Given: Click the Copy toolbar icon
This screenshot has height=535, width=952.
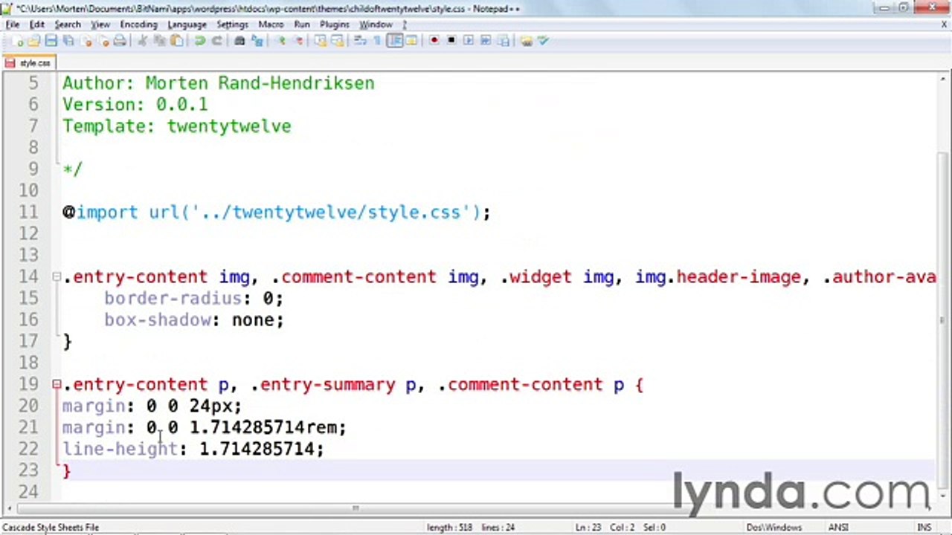Looking at the screenshot, I should pos(159,41).
